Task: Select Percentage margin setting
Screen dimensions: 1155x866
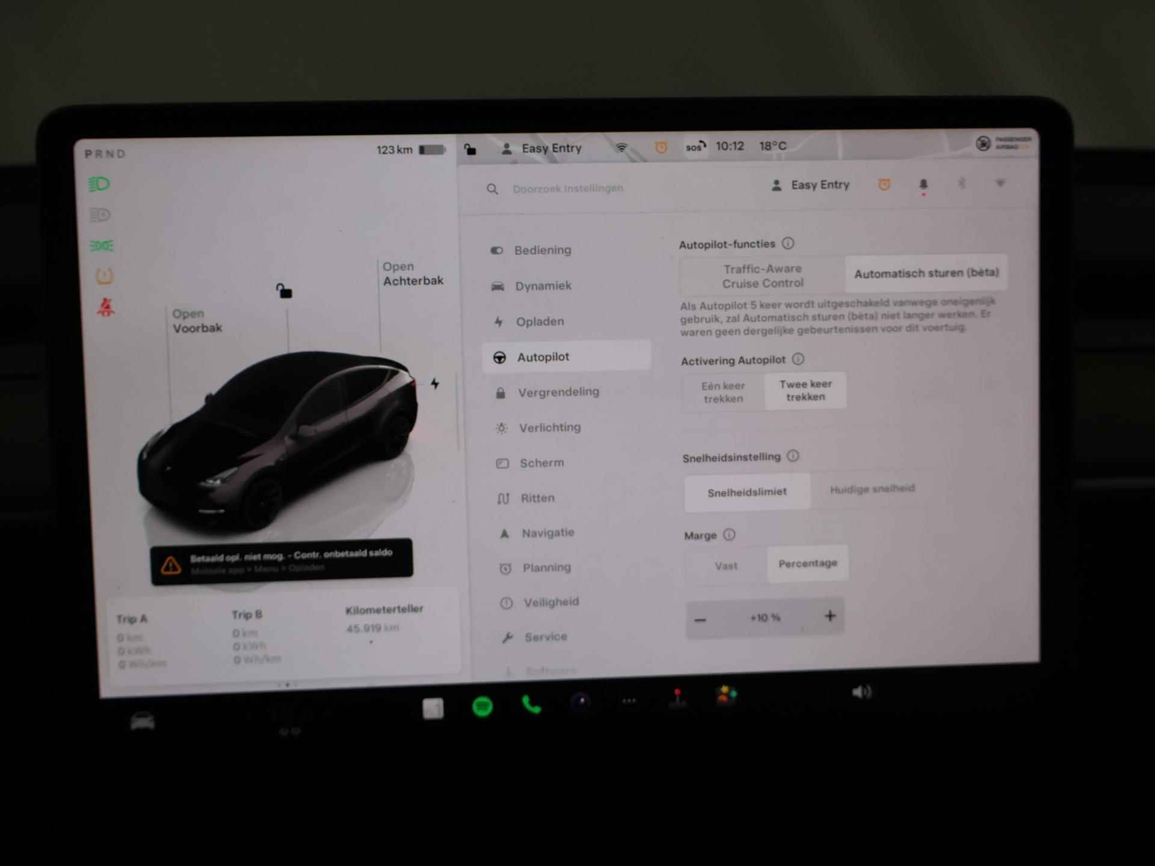Action: pos(804,563)
